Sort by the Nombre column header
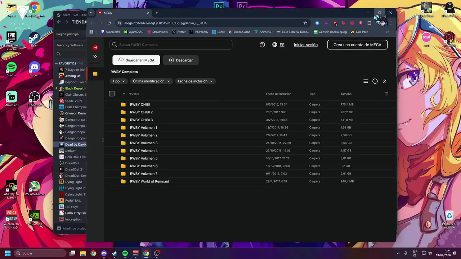This screenshot has width=461, height=259. point(134,94)
